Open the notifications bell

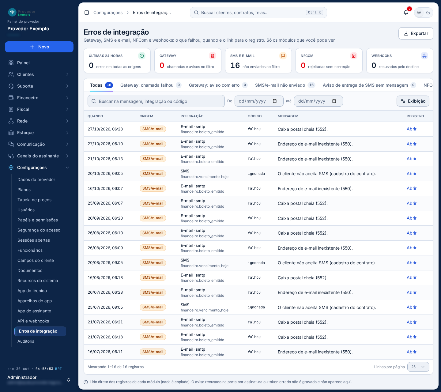coord(406,13)
